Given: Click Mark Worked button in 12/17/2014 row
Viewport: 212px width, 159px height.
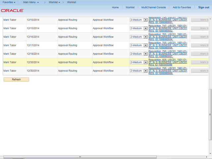Looking at the screenshot, I should [x=200, y=45].
